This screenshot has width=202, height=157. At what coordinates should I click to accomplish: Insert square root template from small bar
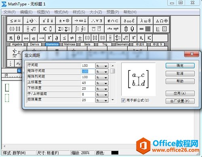point(126,38)
